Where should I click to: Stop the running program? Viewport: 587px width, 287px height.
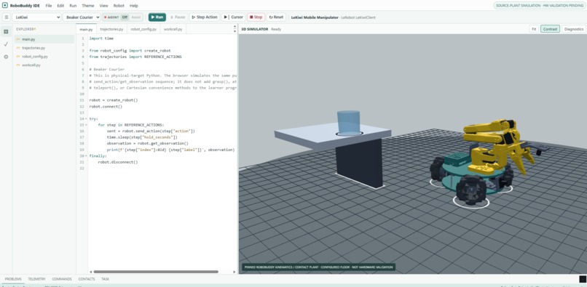pos(256,17)
